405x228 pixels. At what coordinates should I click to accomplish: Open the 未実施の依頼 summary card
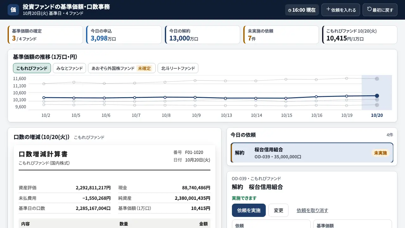pos(281,35)
